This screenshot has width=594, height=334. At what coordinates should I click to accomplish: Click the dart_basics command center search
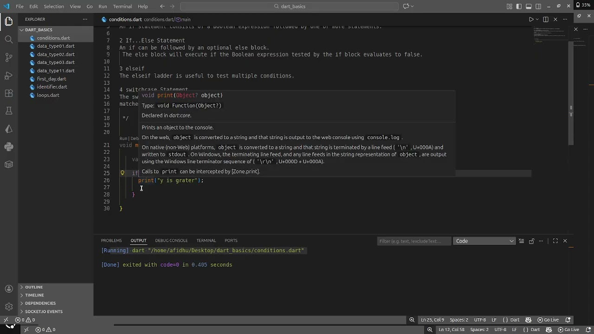point(289,6)
